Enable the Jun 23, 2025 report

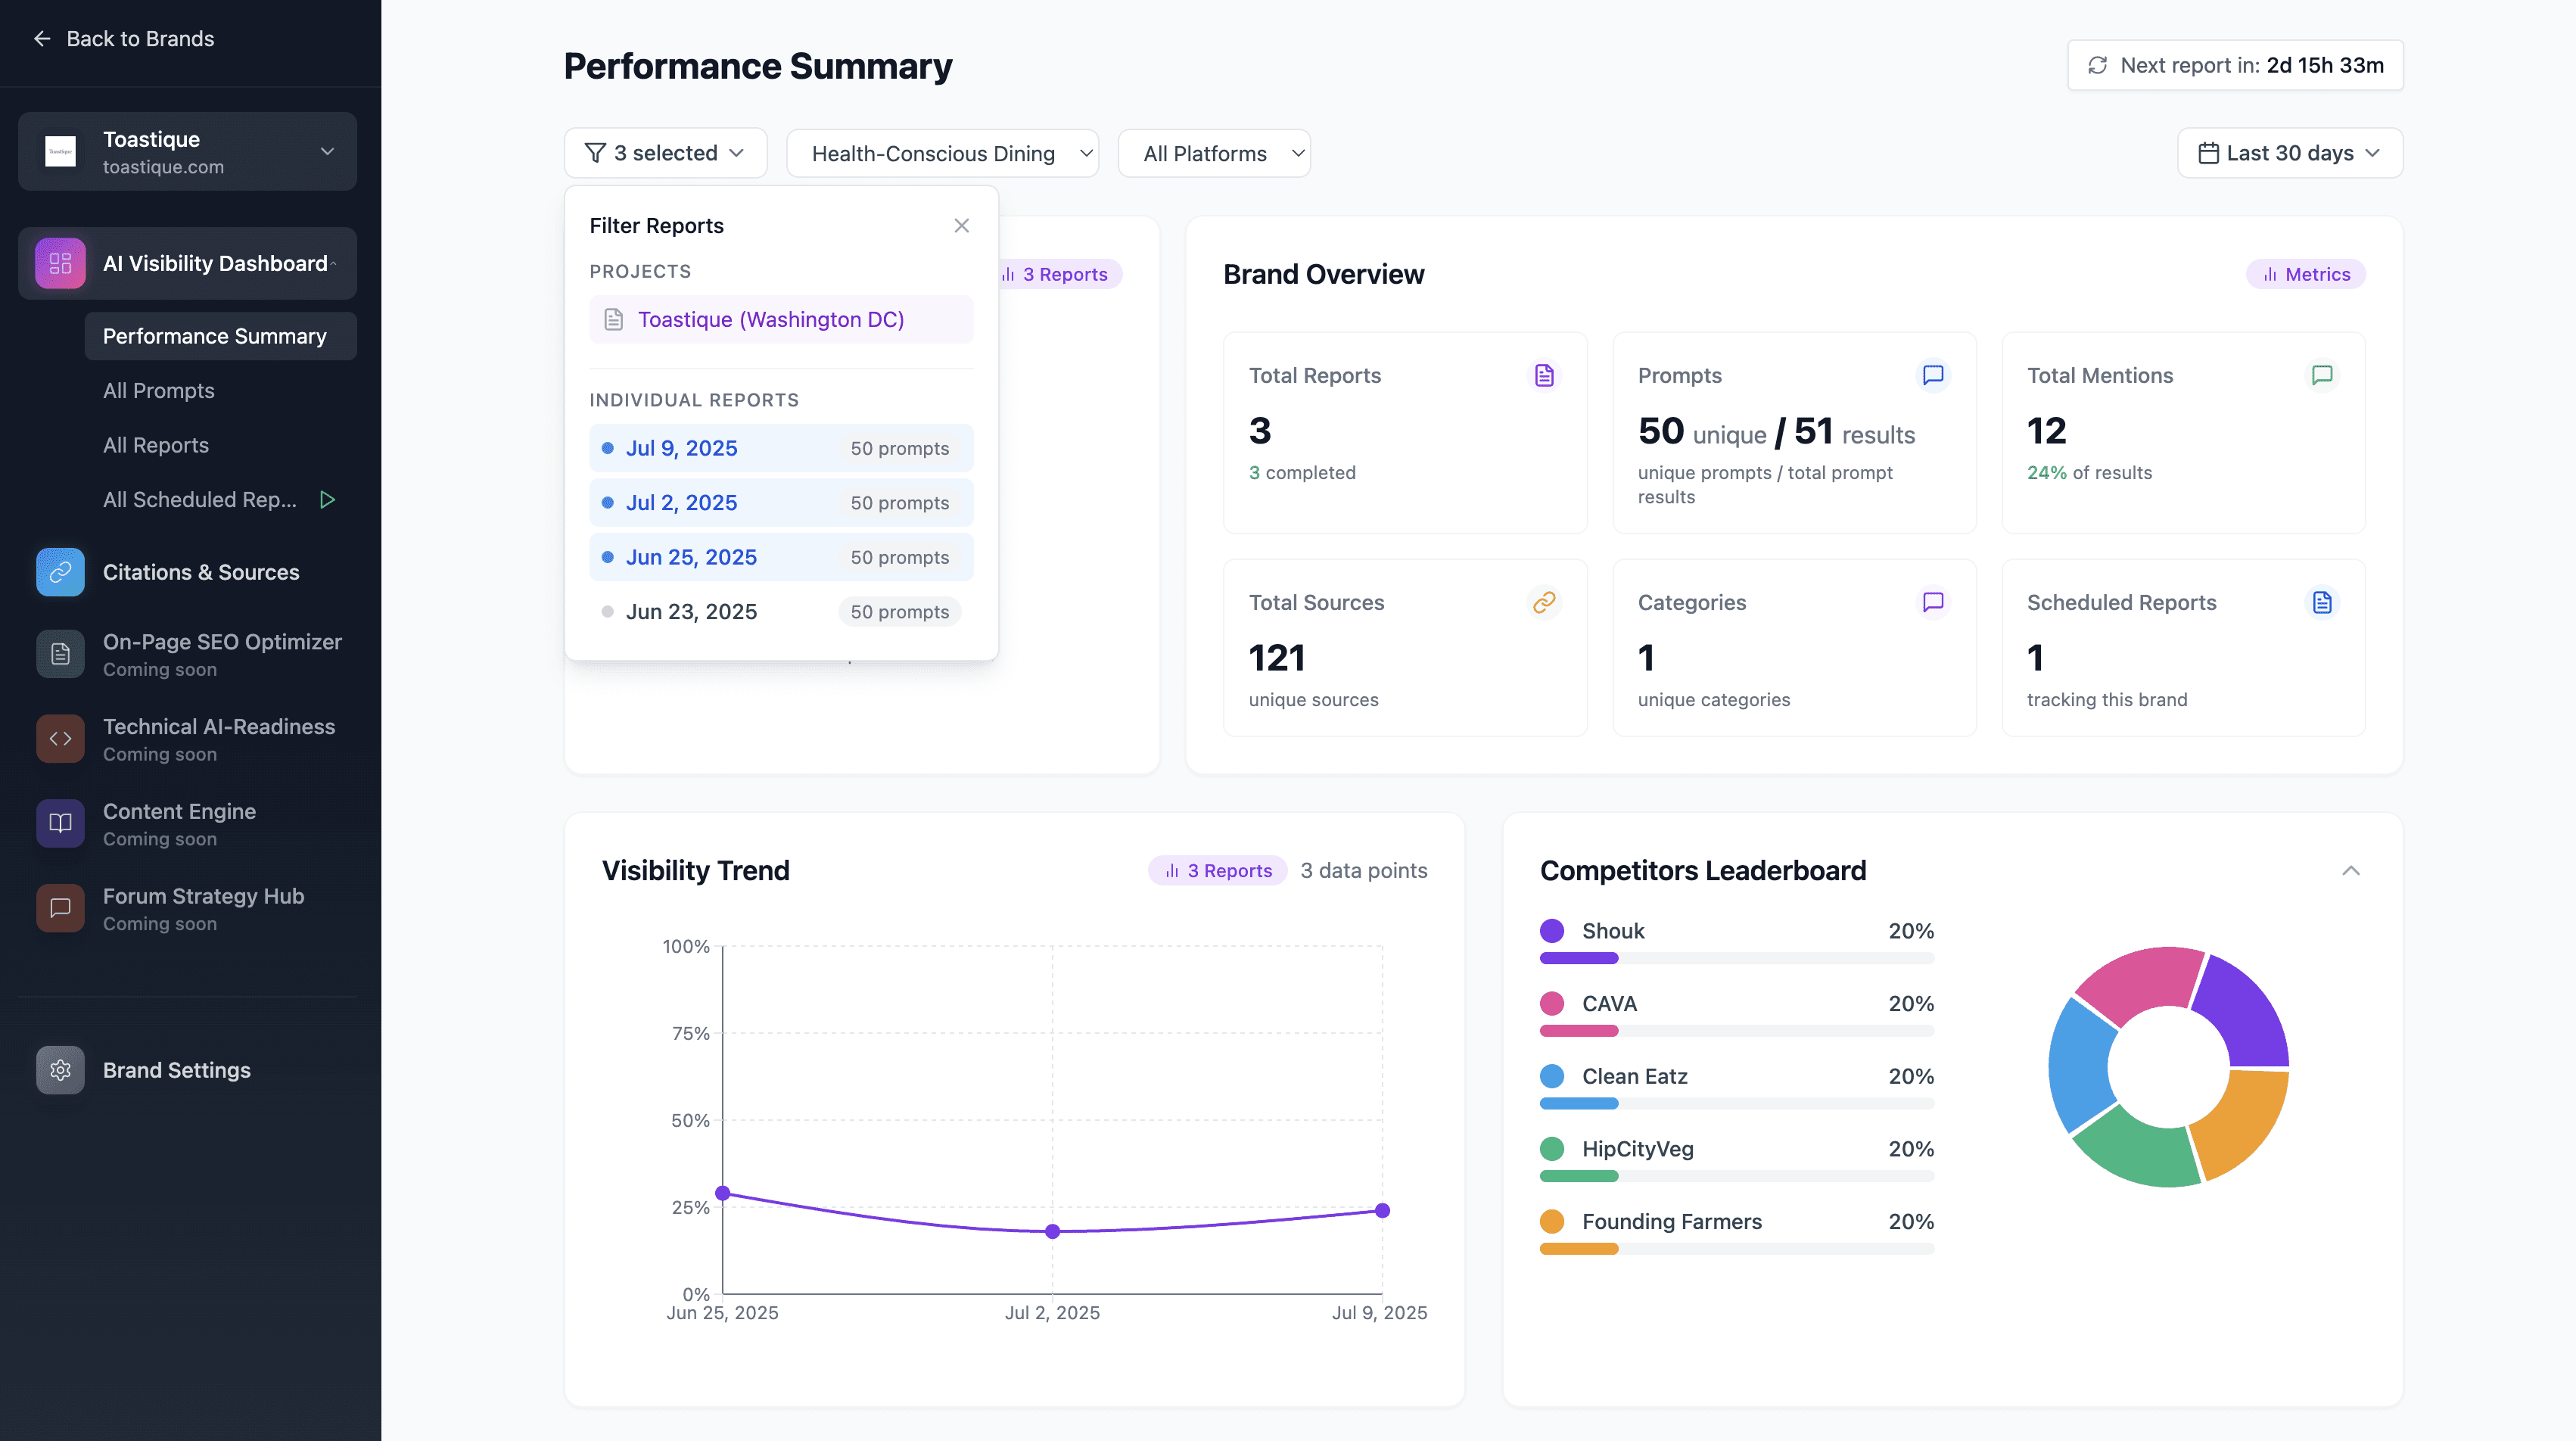coord(780,611)
